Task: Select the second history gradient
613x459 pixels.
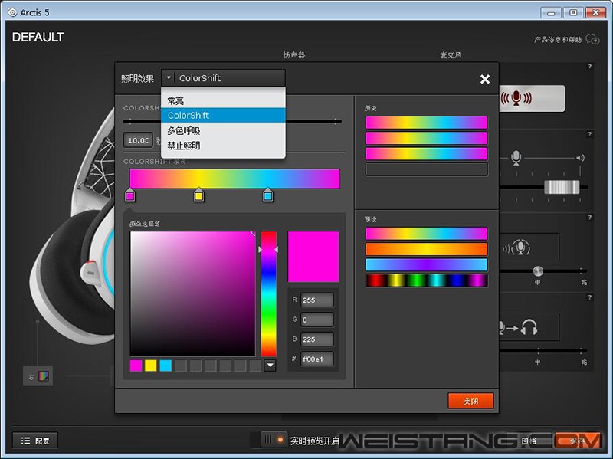Action: pos(427,138)
